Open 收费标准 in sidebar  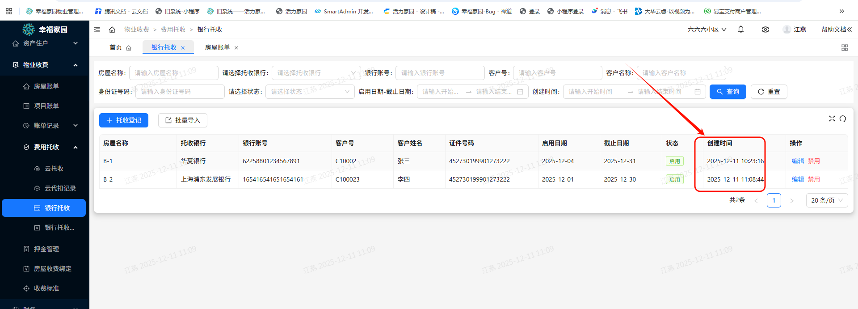pos(45,288)
